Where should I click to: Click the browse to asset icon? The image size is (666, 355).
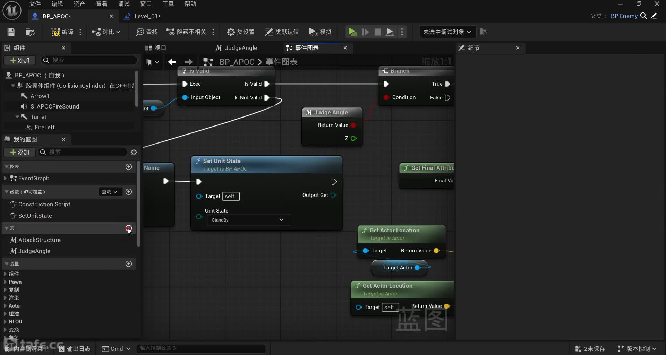click(30, 32)
